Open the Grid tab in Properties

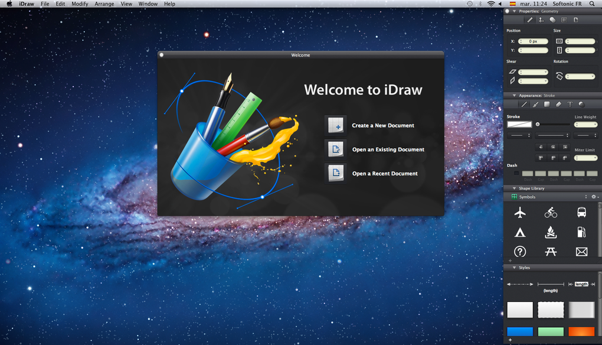pos(564,20)
